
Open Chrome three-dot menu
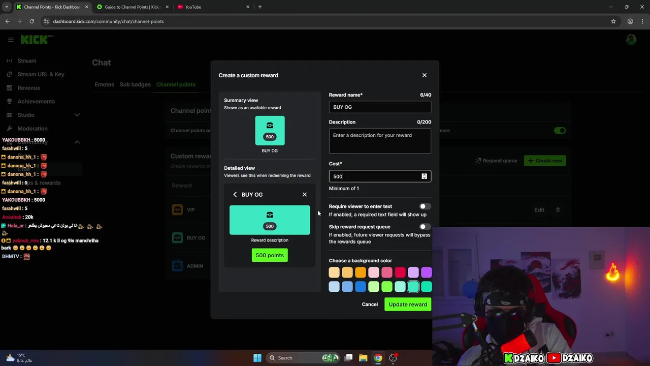click(x=642, y=21)
